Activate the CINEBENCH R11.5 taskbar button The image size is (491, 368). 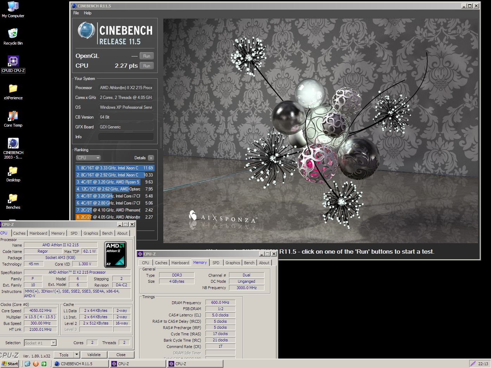coord(80,364)
